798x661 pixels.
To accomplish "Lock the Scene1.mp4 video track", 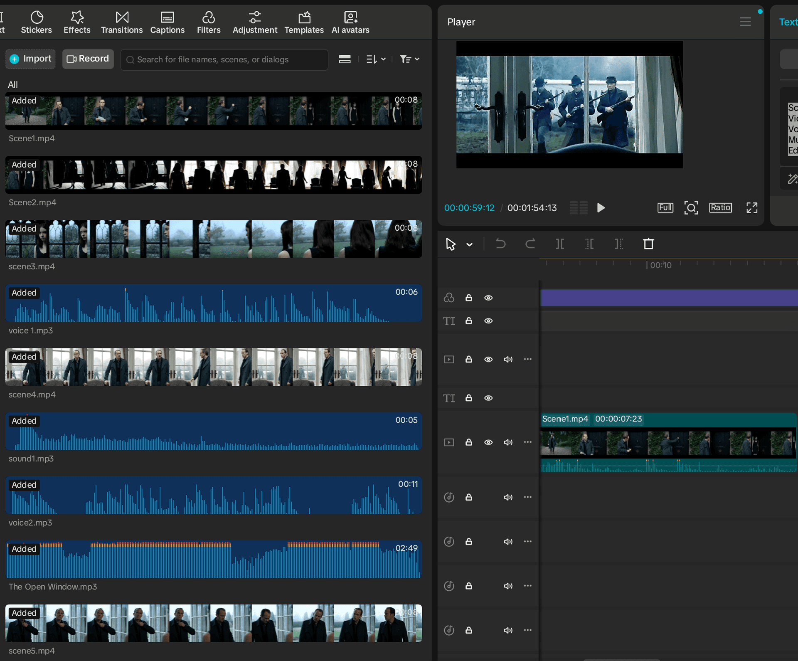I will point(468,442).
